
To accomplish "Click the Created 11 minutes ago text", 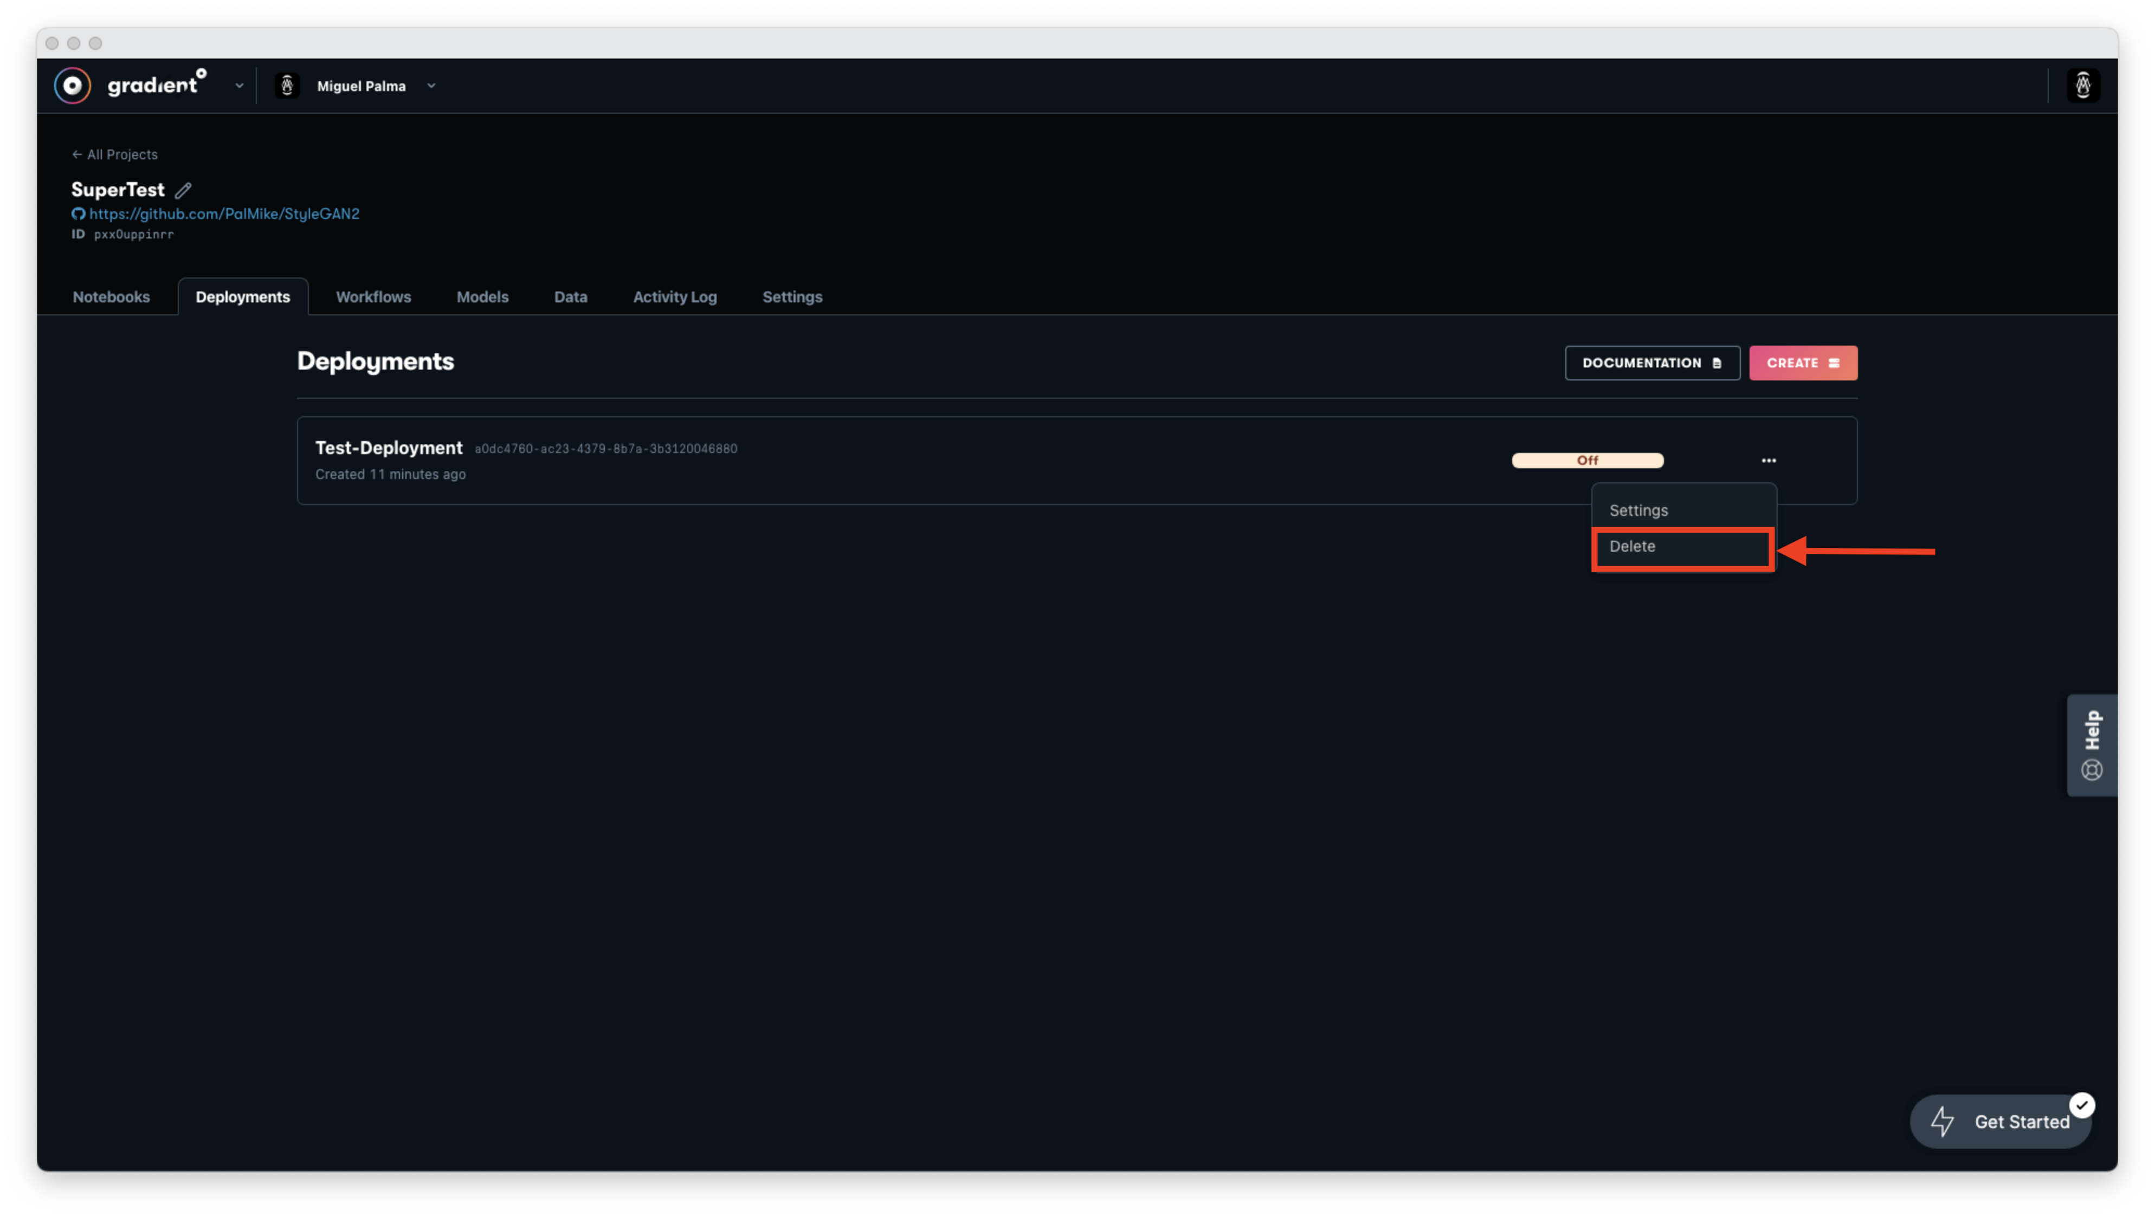I will 391,475.
